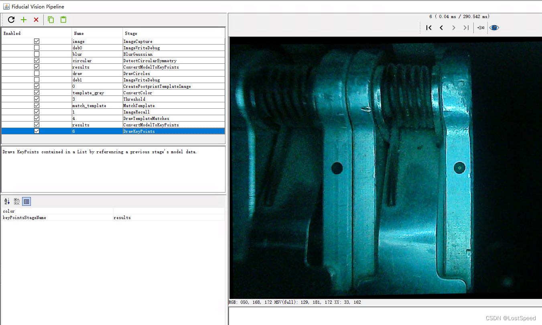Select the DrawKeyPoints stage cell

[x=174, y=131]
